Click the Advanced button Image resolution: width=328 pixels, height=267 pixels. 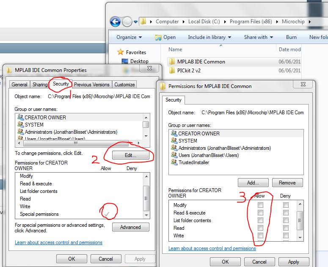130,227
